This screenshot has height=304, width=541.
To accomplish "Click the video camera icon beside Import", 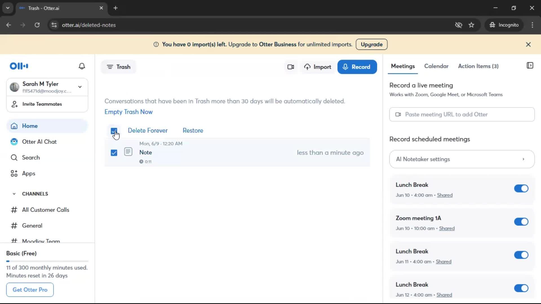I will 291,67.
